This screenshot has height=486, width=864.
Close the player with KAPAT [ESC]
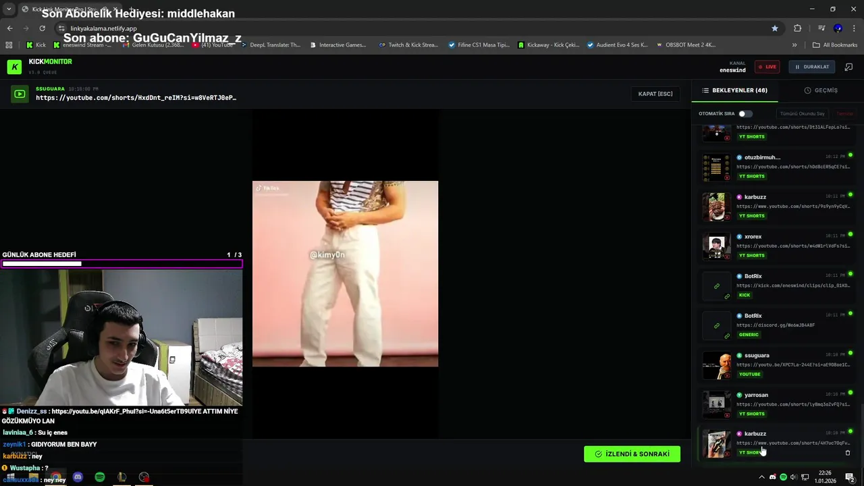point(655,94)
